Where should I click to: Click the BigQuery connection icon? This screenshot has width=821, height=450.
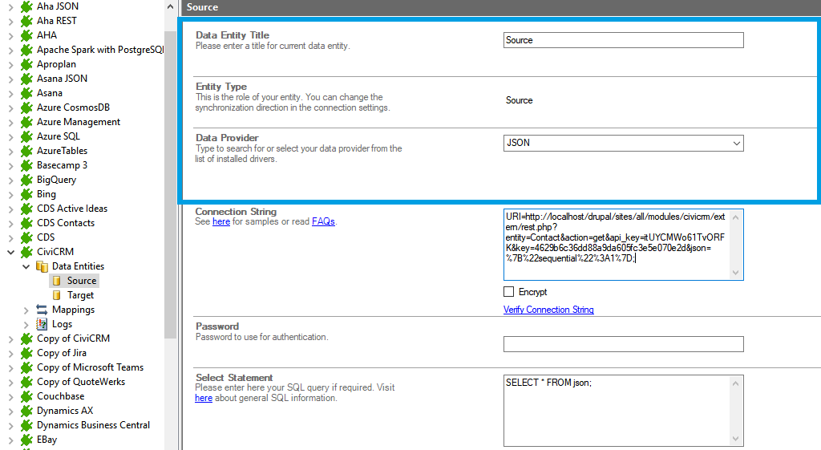pyautogui.click(x=26, y=180)
